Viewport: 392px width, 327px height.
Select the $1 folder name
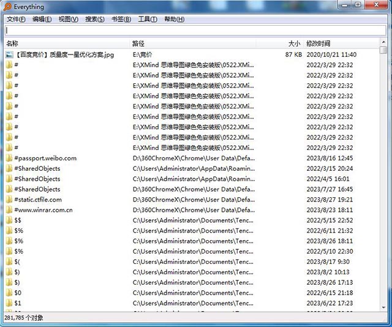(18, 303)
